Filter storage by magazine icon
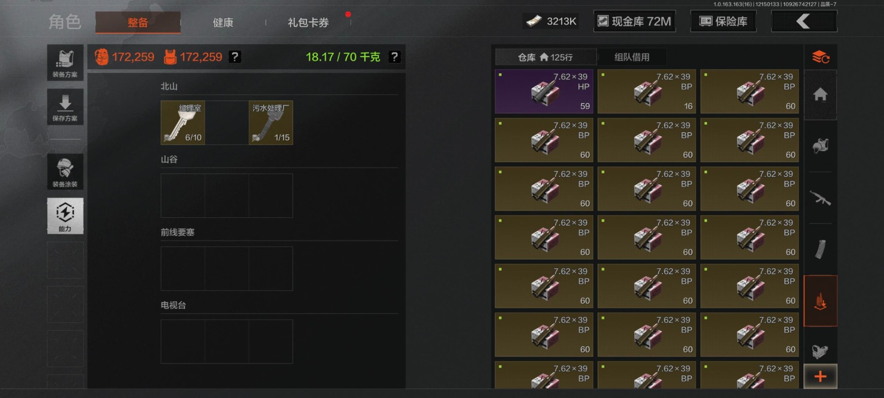Screen dimensions: 884x398 click(x=820, y=249)
